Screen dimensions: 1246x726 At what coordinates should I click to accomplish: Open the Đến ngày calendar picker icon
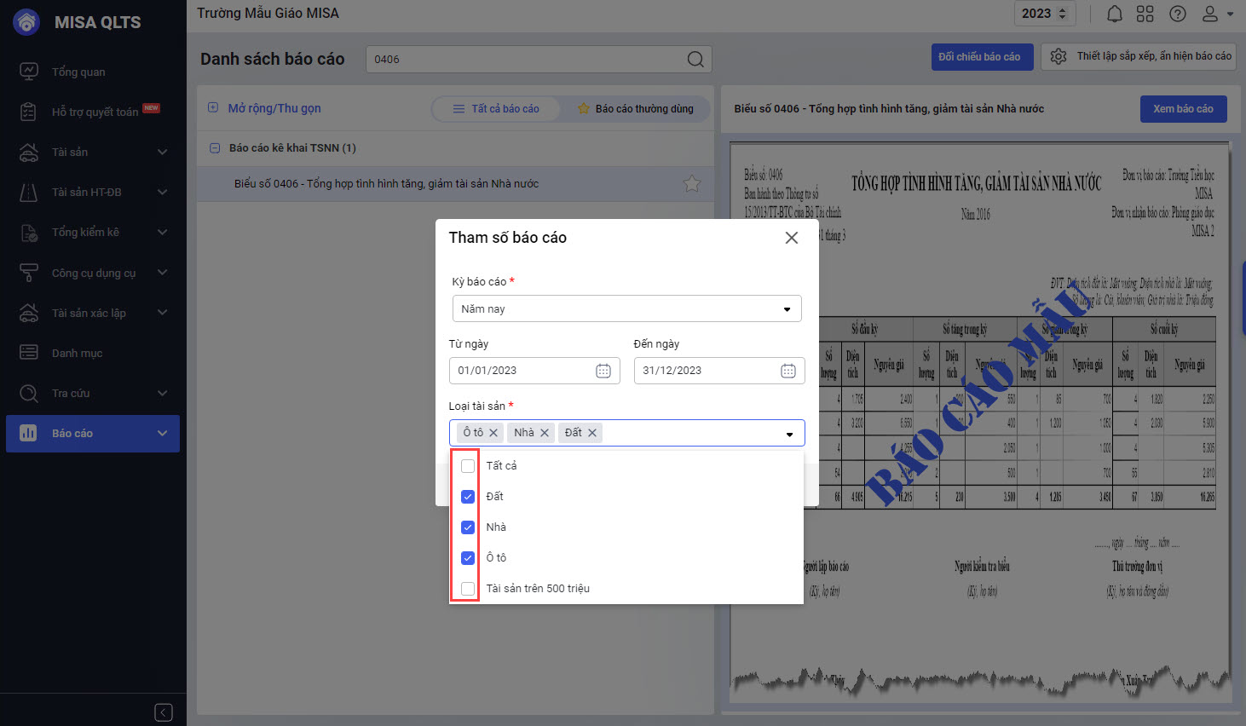pos(788,371)
